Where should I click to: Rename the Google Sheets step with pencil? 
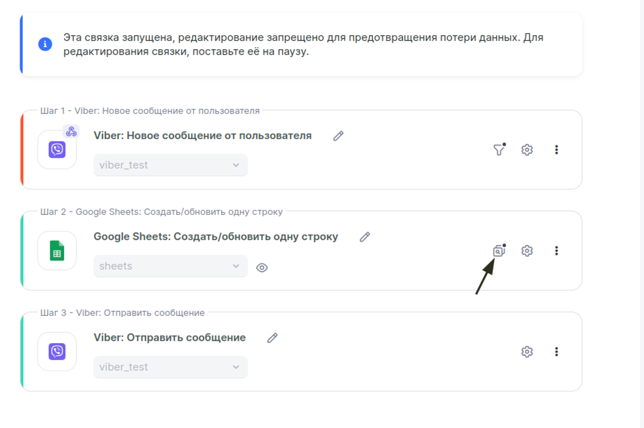(365, 237)
